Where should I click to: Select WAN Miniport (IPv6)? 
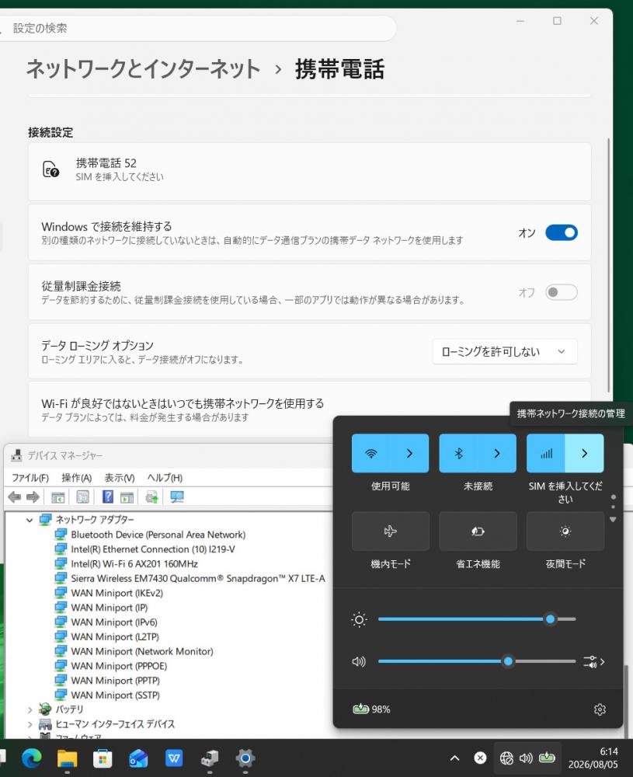pyautogui.click(x=114, y=622)
